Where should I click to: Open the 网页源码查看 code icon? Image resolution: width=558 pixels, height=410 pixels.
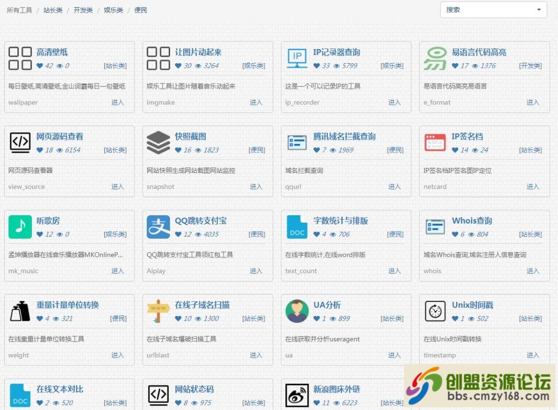click(20, 143)
